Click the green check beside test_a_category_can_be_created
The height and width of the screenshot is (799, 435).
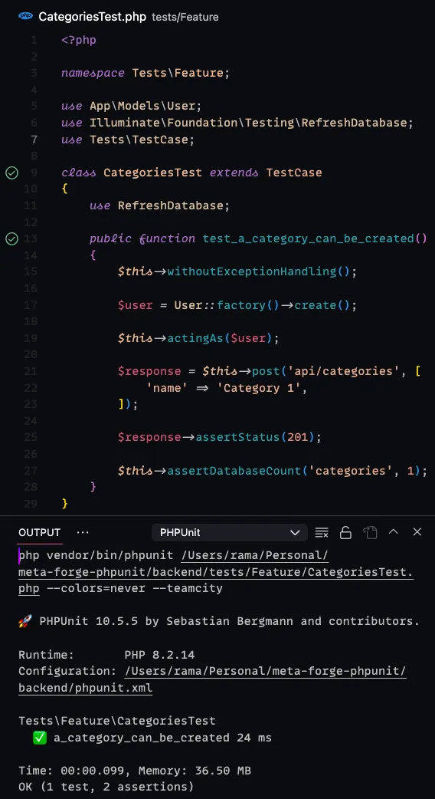pyautogui.click(x=11, y=238)
